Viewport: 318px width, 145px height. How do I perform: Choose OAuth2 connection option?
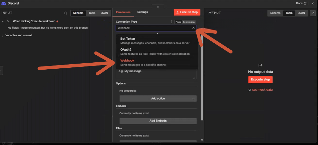coord(157,52)
